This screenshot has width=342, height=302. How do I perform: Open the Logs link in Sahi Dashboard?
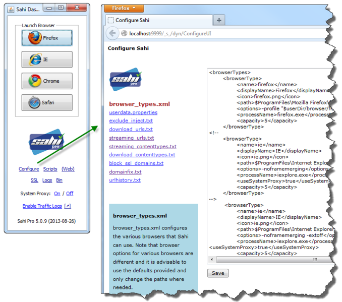(47, 180)
